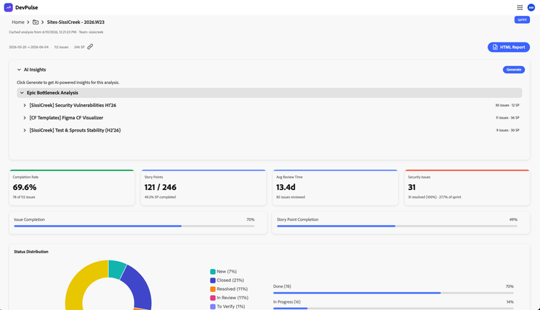The width and height of the screenshot is (540, 310).
Task: Open the AM user avatar
Action: tap(531, 7)
